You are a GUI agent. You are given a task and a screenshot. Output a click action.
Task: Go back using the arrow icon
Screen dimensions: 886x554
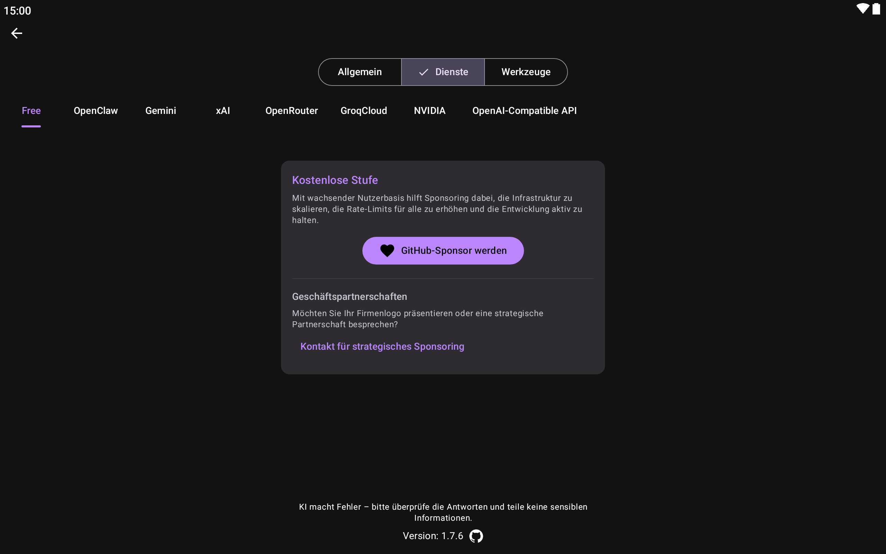pos(17,33)
